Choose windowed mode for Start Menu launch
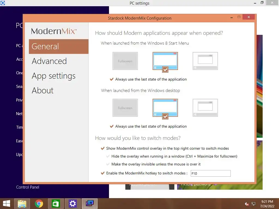Image resolution: width=279 pixels, height=209 pixels. (205, 61)
